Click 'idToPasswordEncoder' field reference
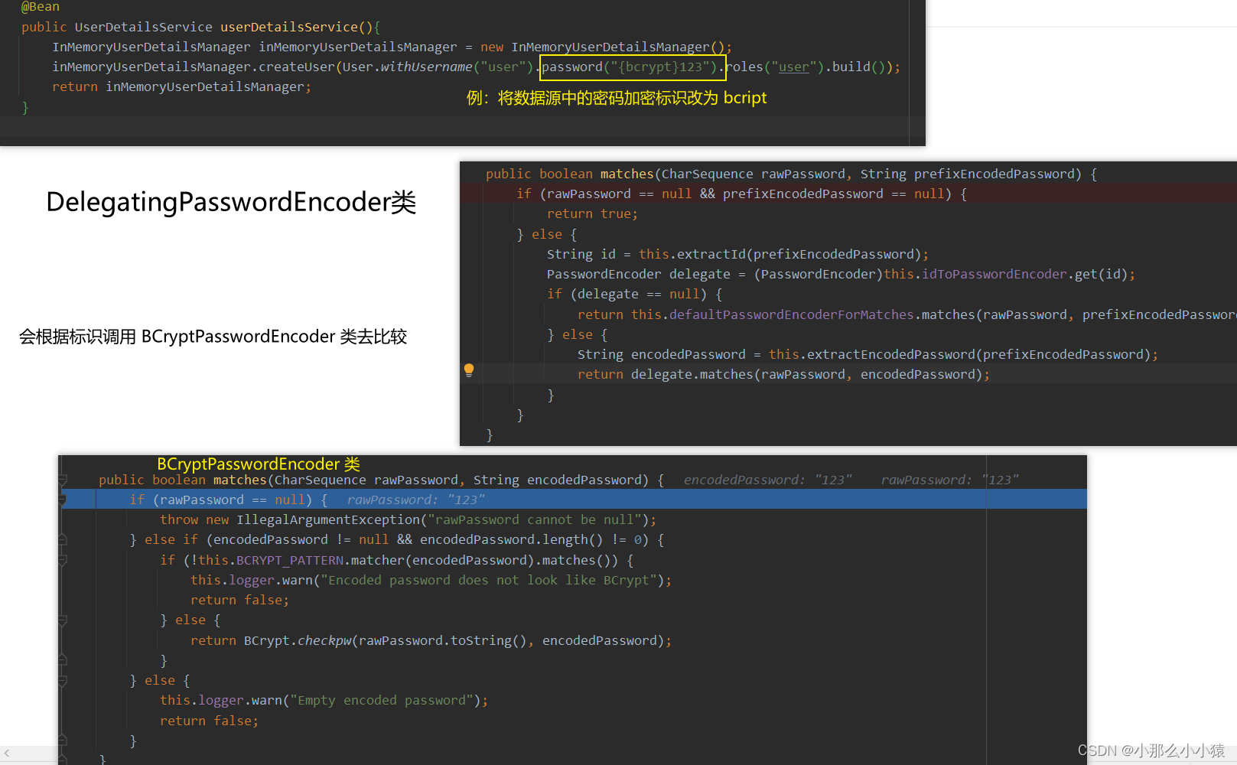The height and width of the screenshot is (765, 1237). pyautogui.click(x=994, y=274)
